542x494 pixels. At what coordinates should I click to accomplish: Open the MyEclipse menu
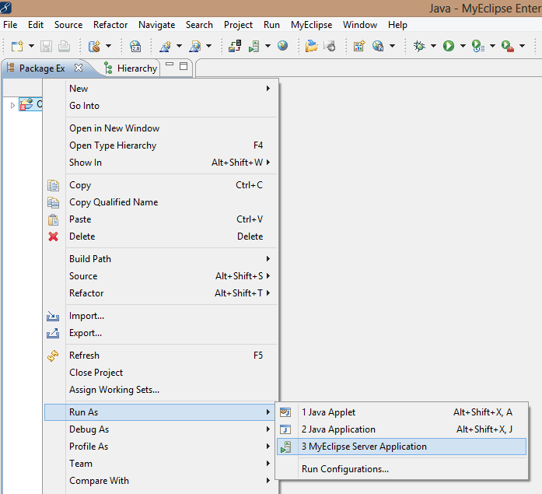click(x=311, y=25)
